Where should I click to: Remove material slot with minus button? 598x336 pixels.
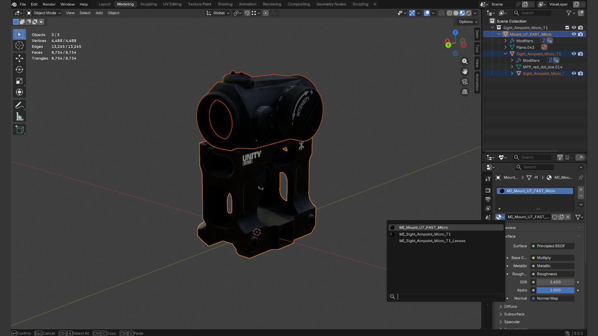coord(581,196)
